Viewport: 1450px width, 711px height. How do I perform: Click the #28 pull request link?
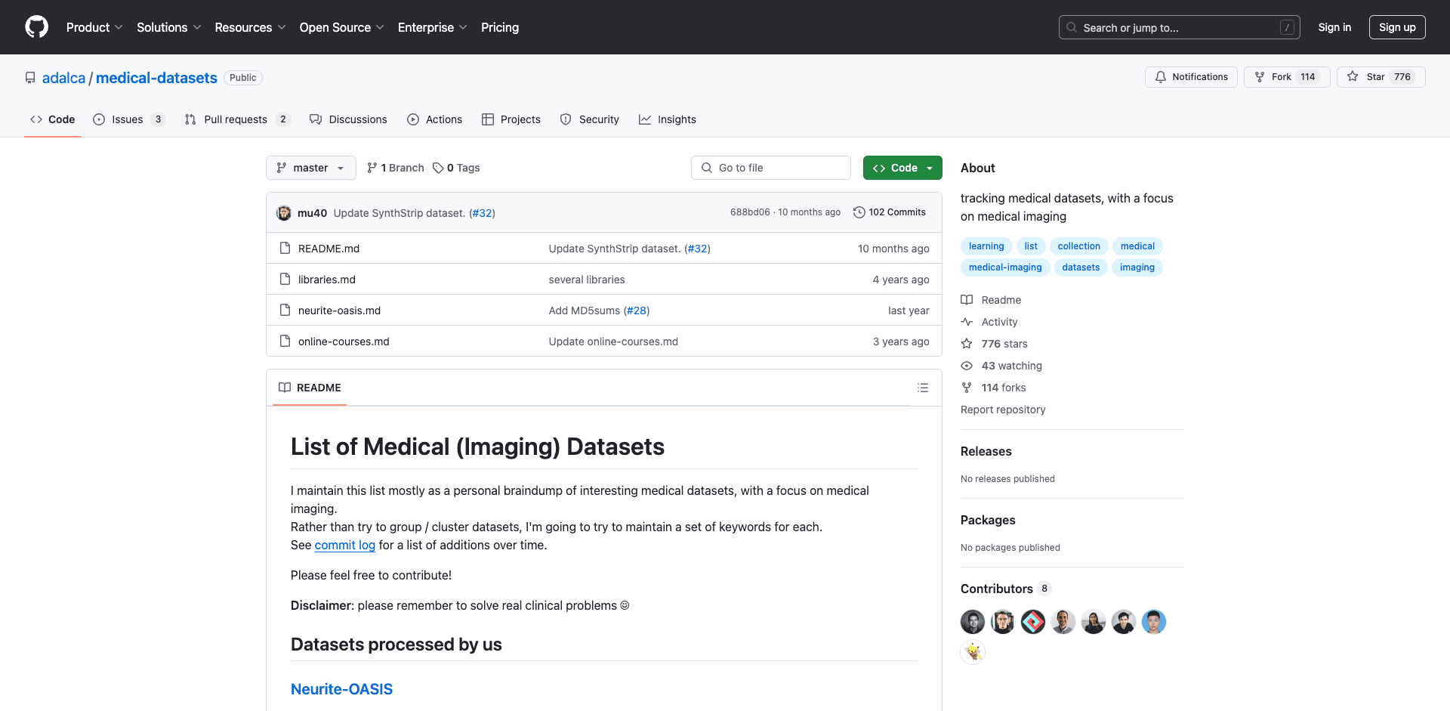pyautogui.click(x=637, y=311)
